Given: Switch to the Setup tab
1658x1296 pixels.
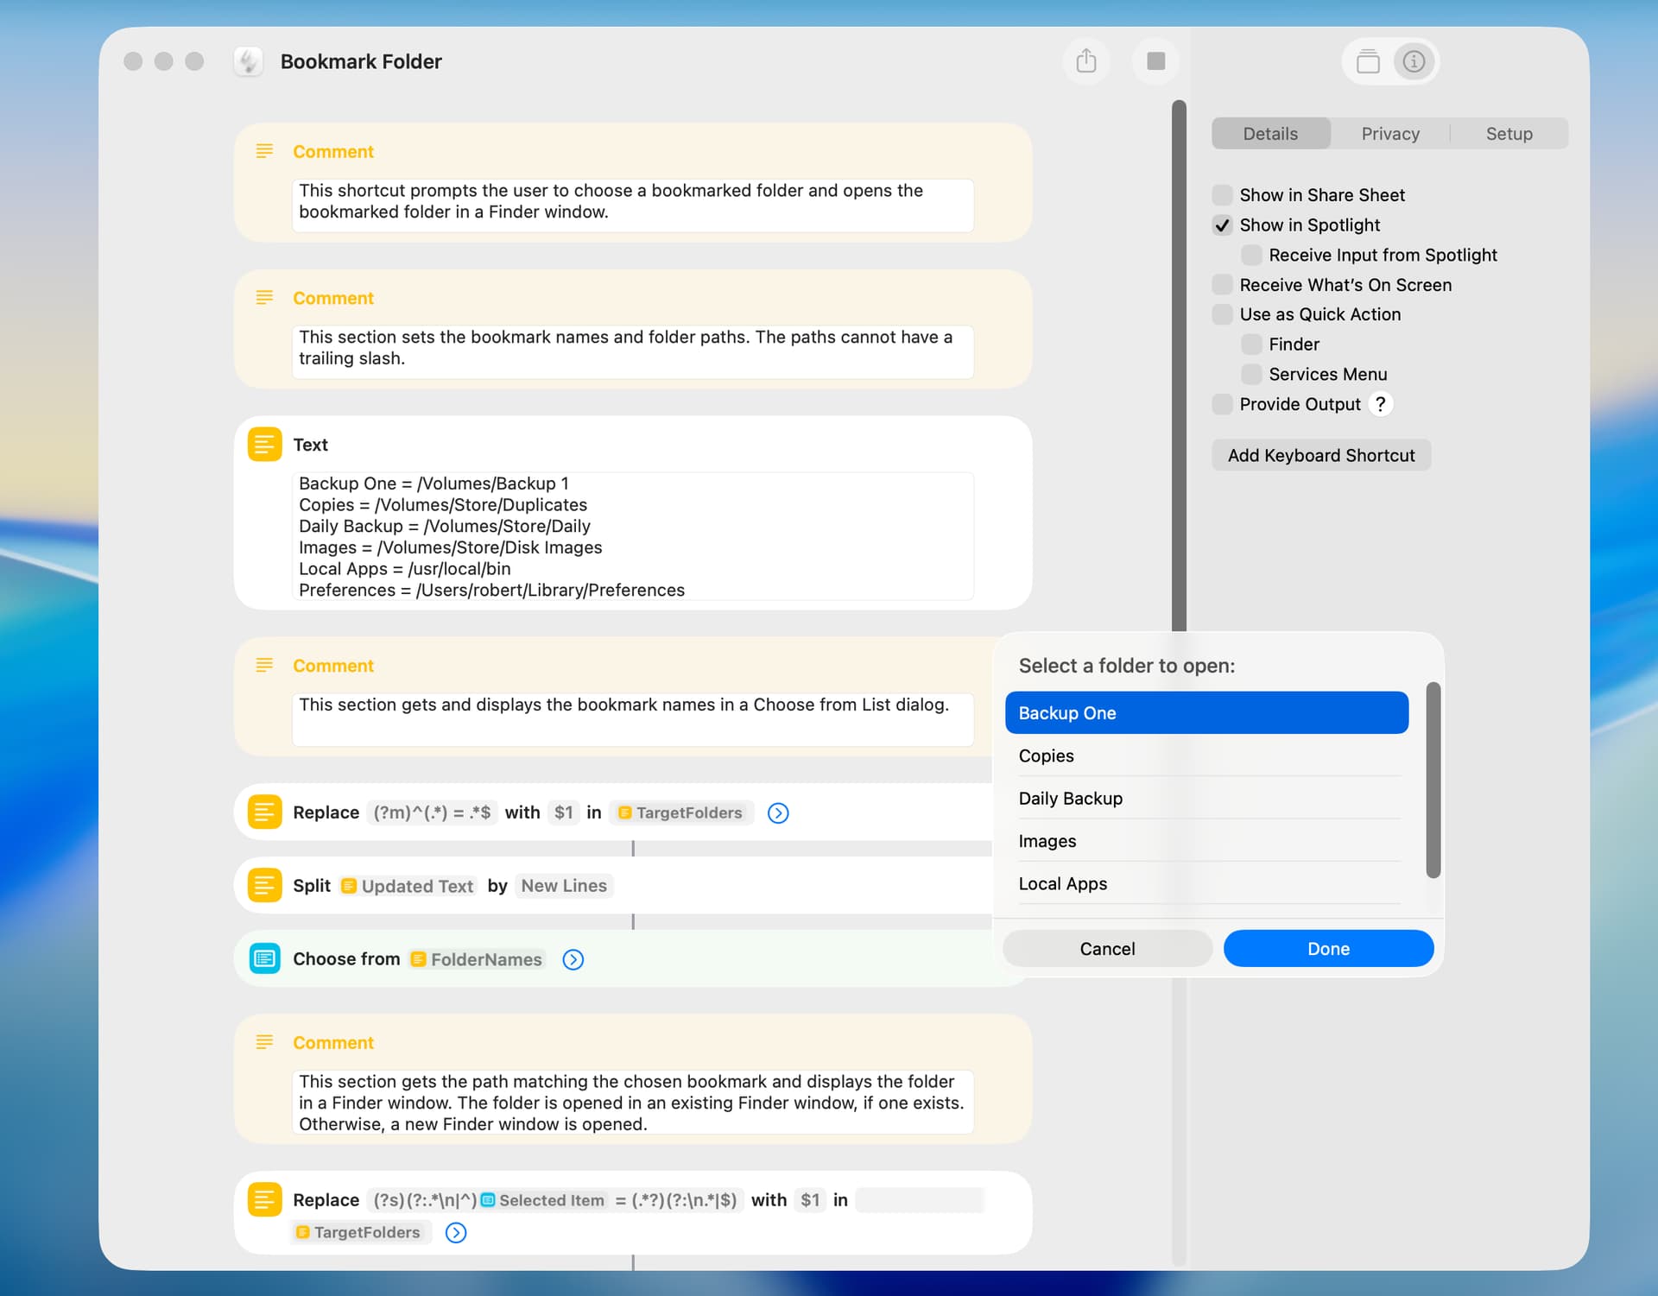Looking at the screenshot, I should (1508, 134).
